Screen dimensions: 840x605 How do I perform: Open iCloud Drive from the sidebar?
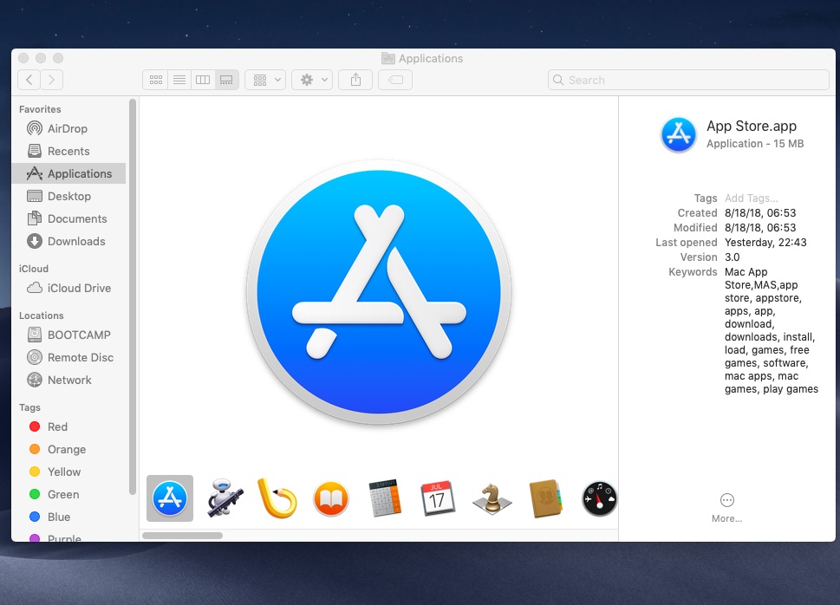click(79, 289)
